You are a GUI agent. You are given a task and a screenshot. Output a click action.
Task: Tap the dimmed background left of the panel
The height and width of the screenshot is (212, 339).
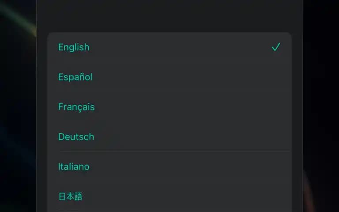tap(18, 106)
